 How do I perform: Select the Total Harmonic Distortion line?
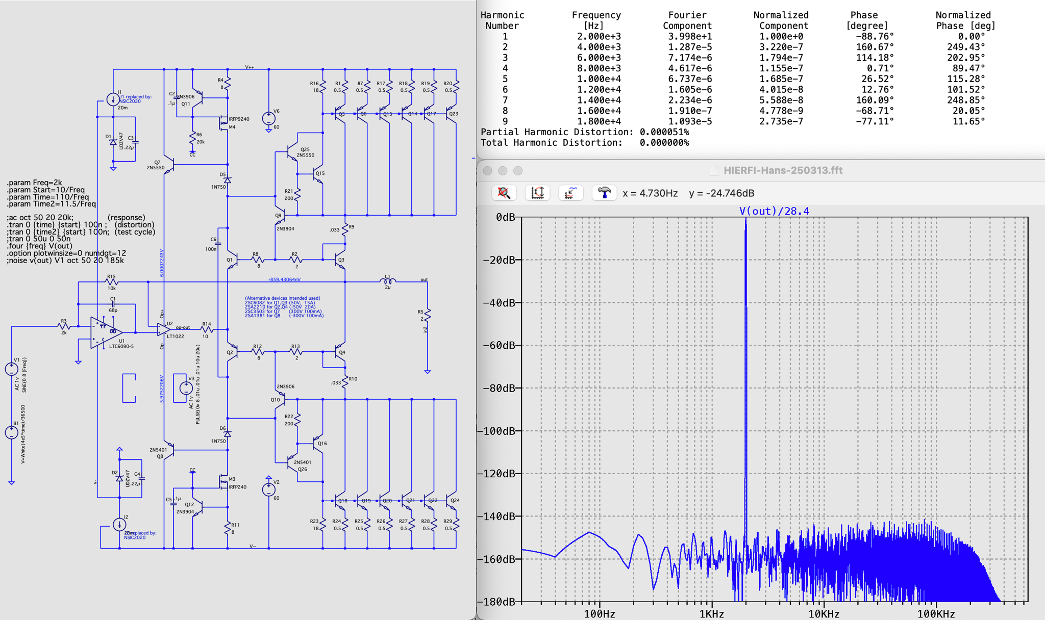[x=585, y=143]
